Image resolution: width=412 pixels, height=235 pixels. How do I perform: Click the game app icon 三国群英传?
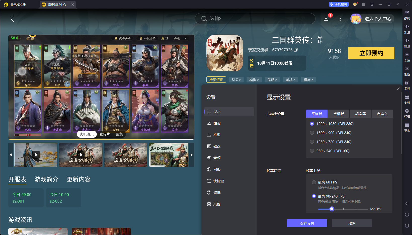coord(225,53)
